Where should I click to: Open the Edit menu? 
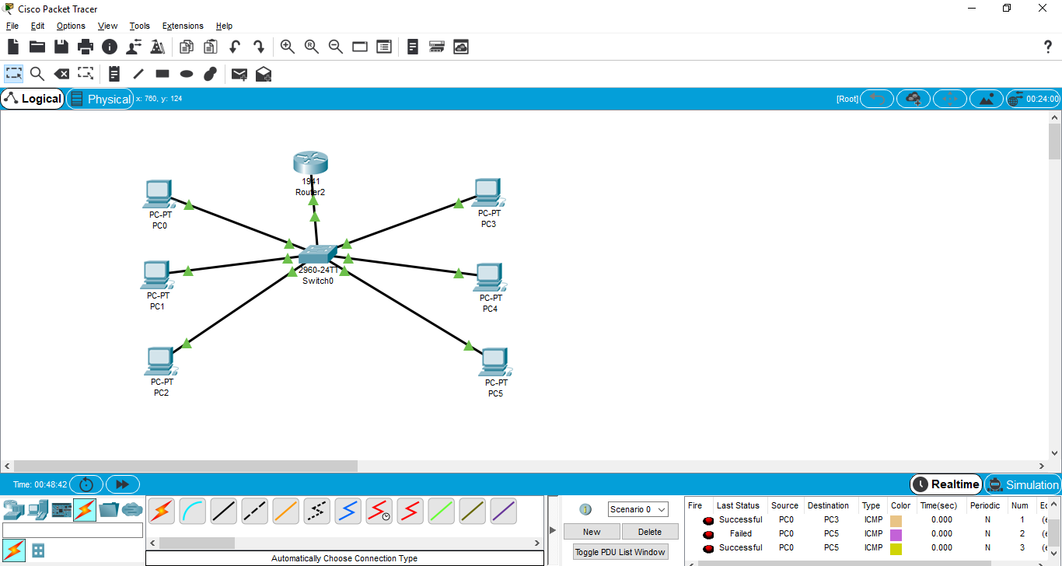pyautogui.click(x=37, y=26)
